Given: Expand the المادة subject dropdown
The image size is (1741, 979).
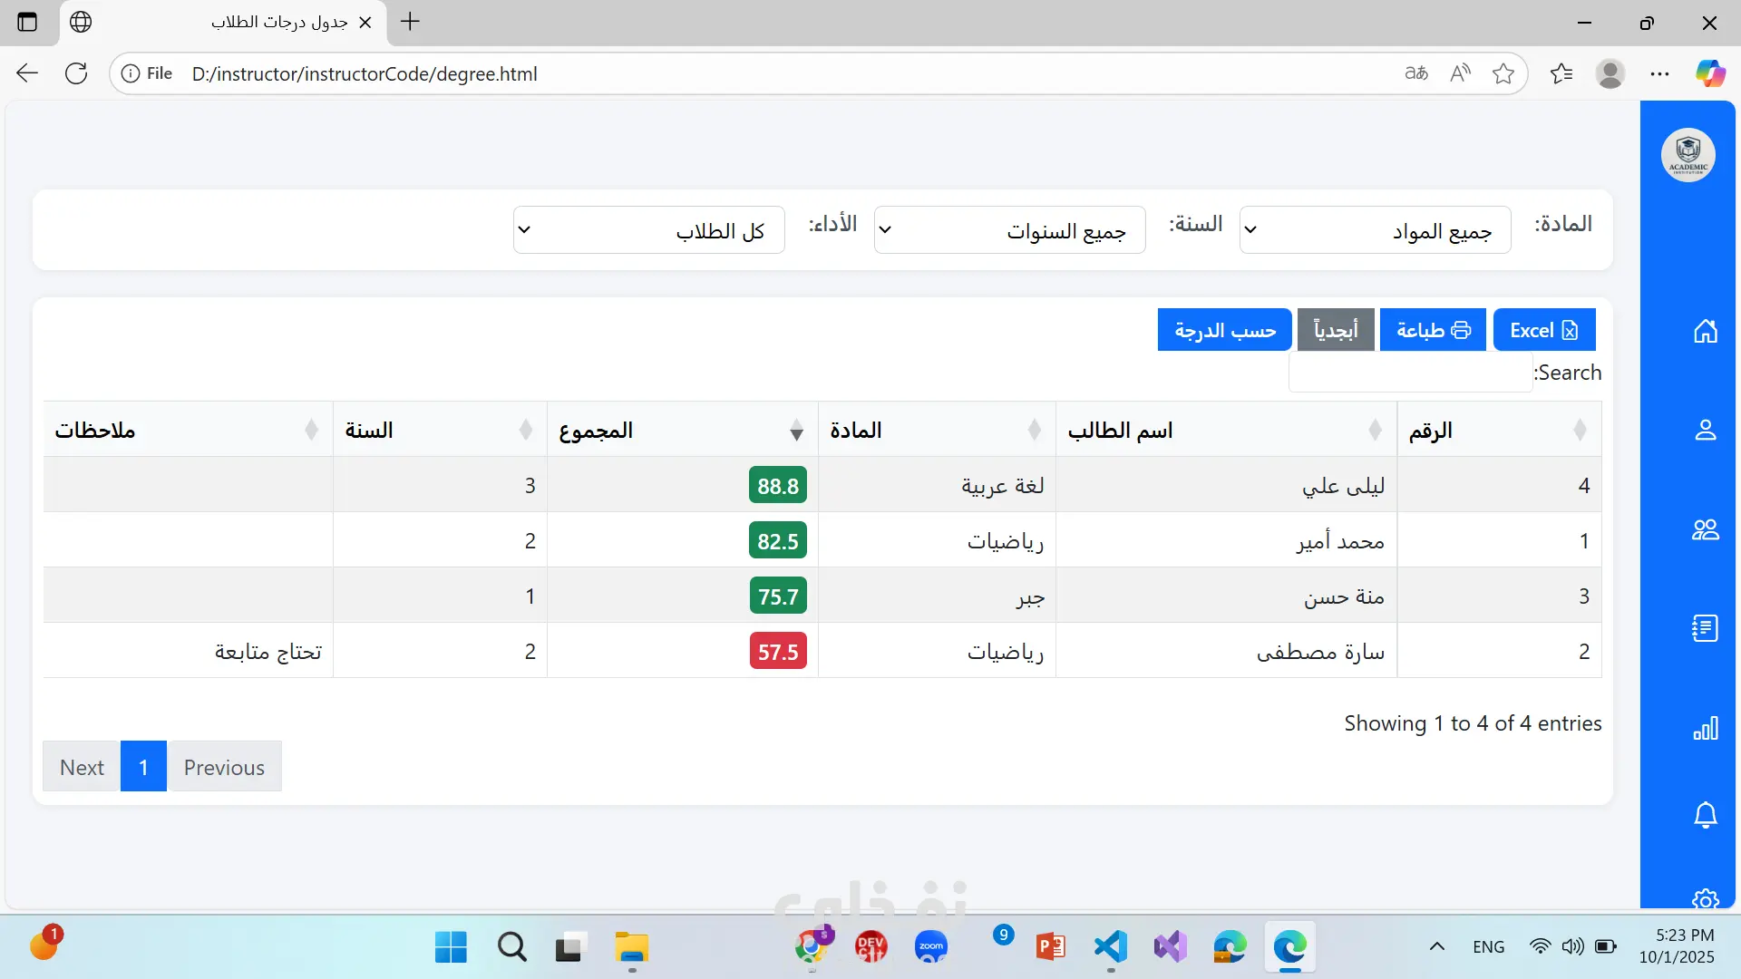Looking at the screenshot, I should [x=1374, y=230].
